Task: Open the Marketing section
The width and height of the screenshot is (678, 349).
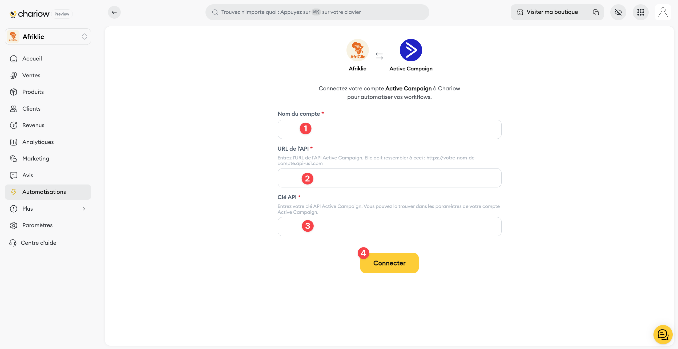Action: [36, 159]
